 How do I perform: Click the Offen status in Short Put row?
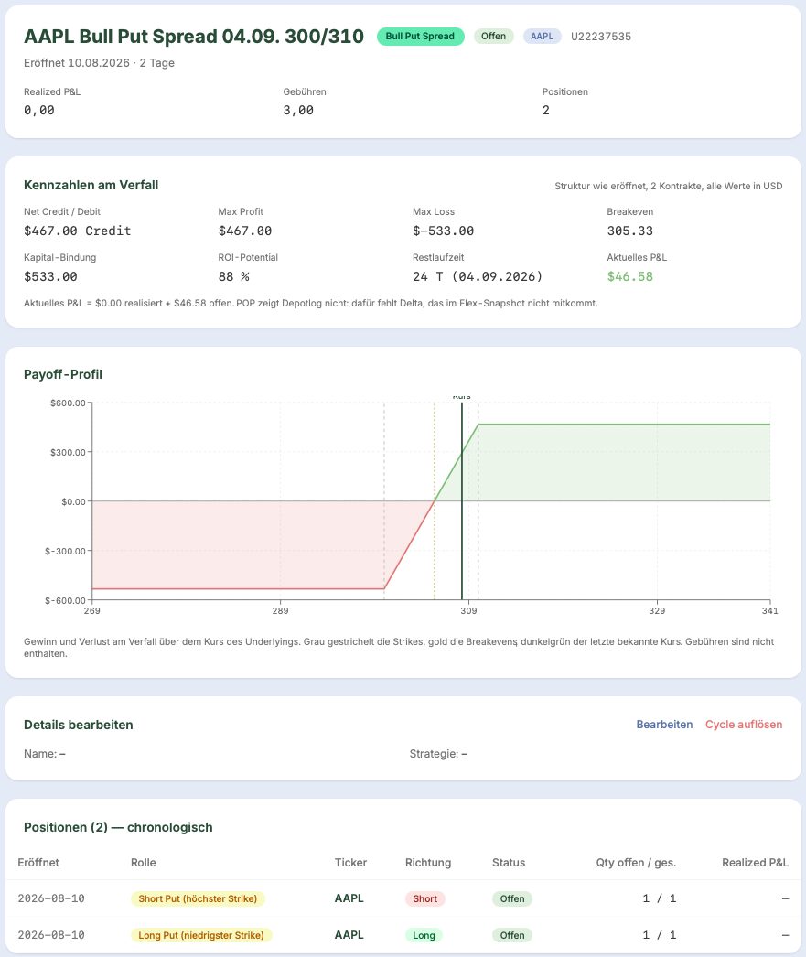tap(512, 898)
